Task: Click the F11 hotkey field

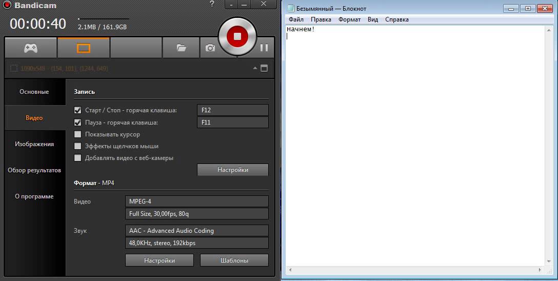Action: 233,123
